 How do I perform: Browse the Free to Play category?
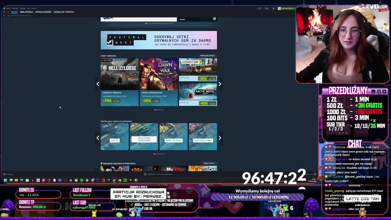(174, 137)
